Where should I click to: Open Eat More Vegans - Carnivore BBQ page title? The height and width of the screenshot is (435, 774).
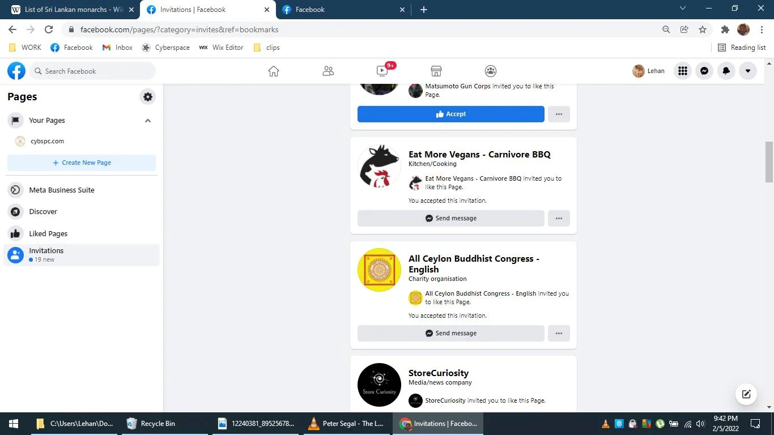pos(479,154)
